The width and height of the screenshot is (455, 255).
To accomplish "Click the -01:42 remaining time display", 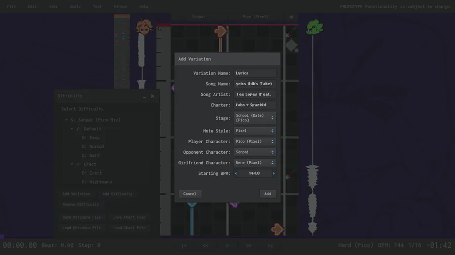I will [439, 245].
